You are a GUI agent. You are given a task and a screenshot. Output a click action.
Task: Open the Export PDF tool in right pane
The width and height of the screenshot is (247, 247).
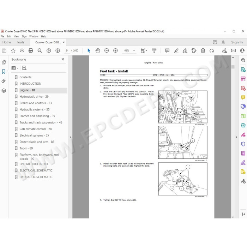[x=243, y=70]
